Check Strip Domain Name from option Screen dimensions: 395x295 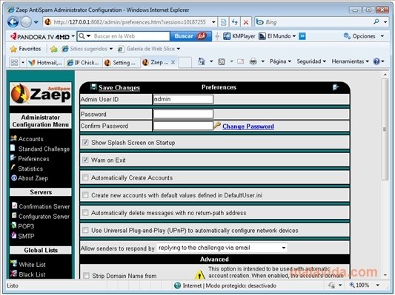point(86,276)
